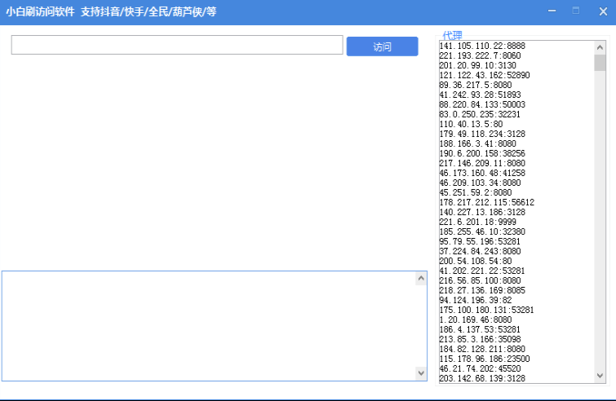
Task: Select proxy 141.105.110.22:8888
Action: point(482,46)
